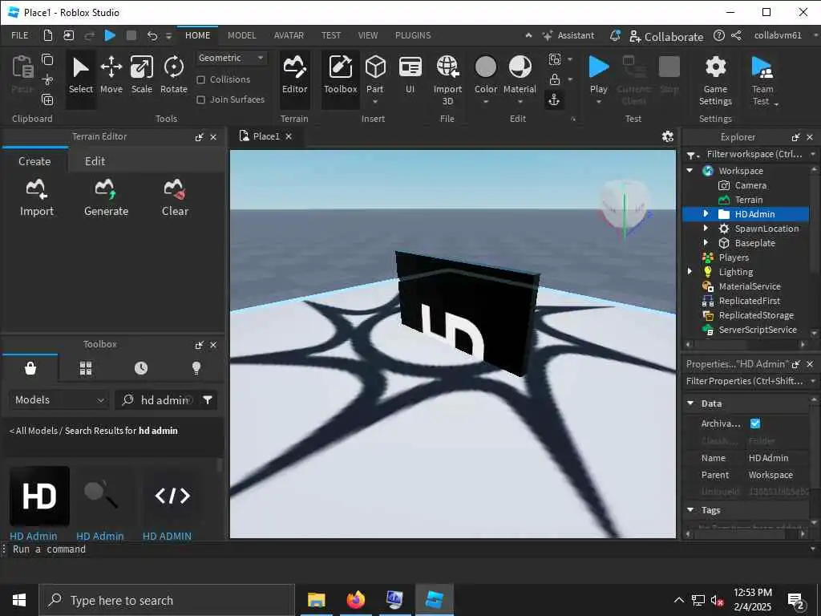This screenshot has width=821, height=616.
Task: Click the Import terrain icon
Action: [37, 197]
